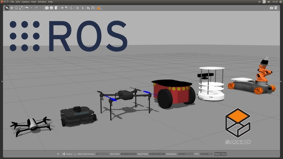The width and height of the screenshot is (283, 159).
Task: Open the sound volume indicator
Action: 269,2
